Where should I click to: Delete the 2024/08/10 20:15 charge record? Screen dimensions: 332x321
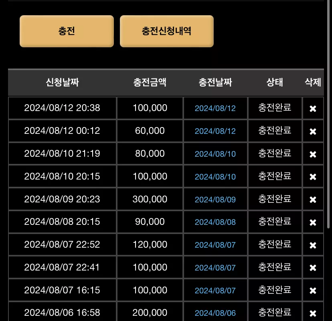tap(313, 177)
